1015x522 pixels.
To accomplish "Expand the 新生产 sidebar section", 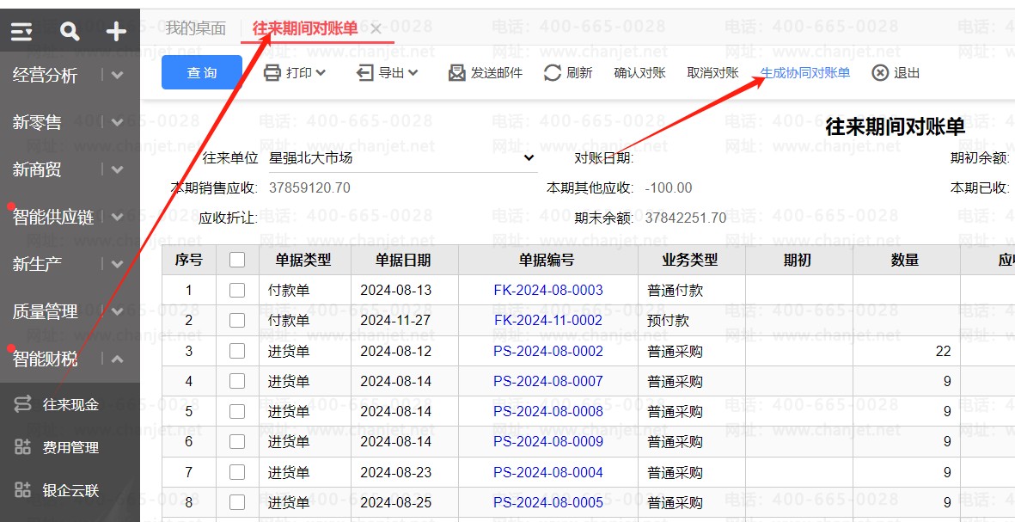I will [117, 264].
